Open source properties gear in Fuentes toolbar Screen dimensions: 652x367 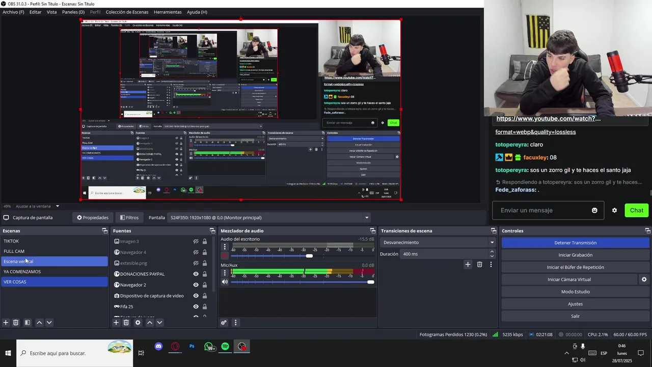pos(138,323)
